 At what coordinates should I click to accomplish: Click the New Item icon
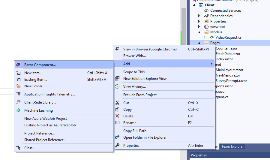(18, 73)
